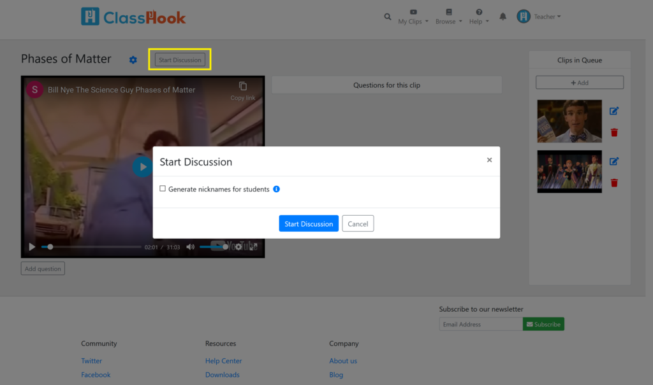Open playlist settings gear next to title
The width and height of the screenshot is (653, 385).
(x=133, y=60)
